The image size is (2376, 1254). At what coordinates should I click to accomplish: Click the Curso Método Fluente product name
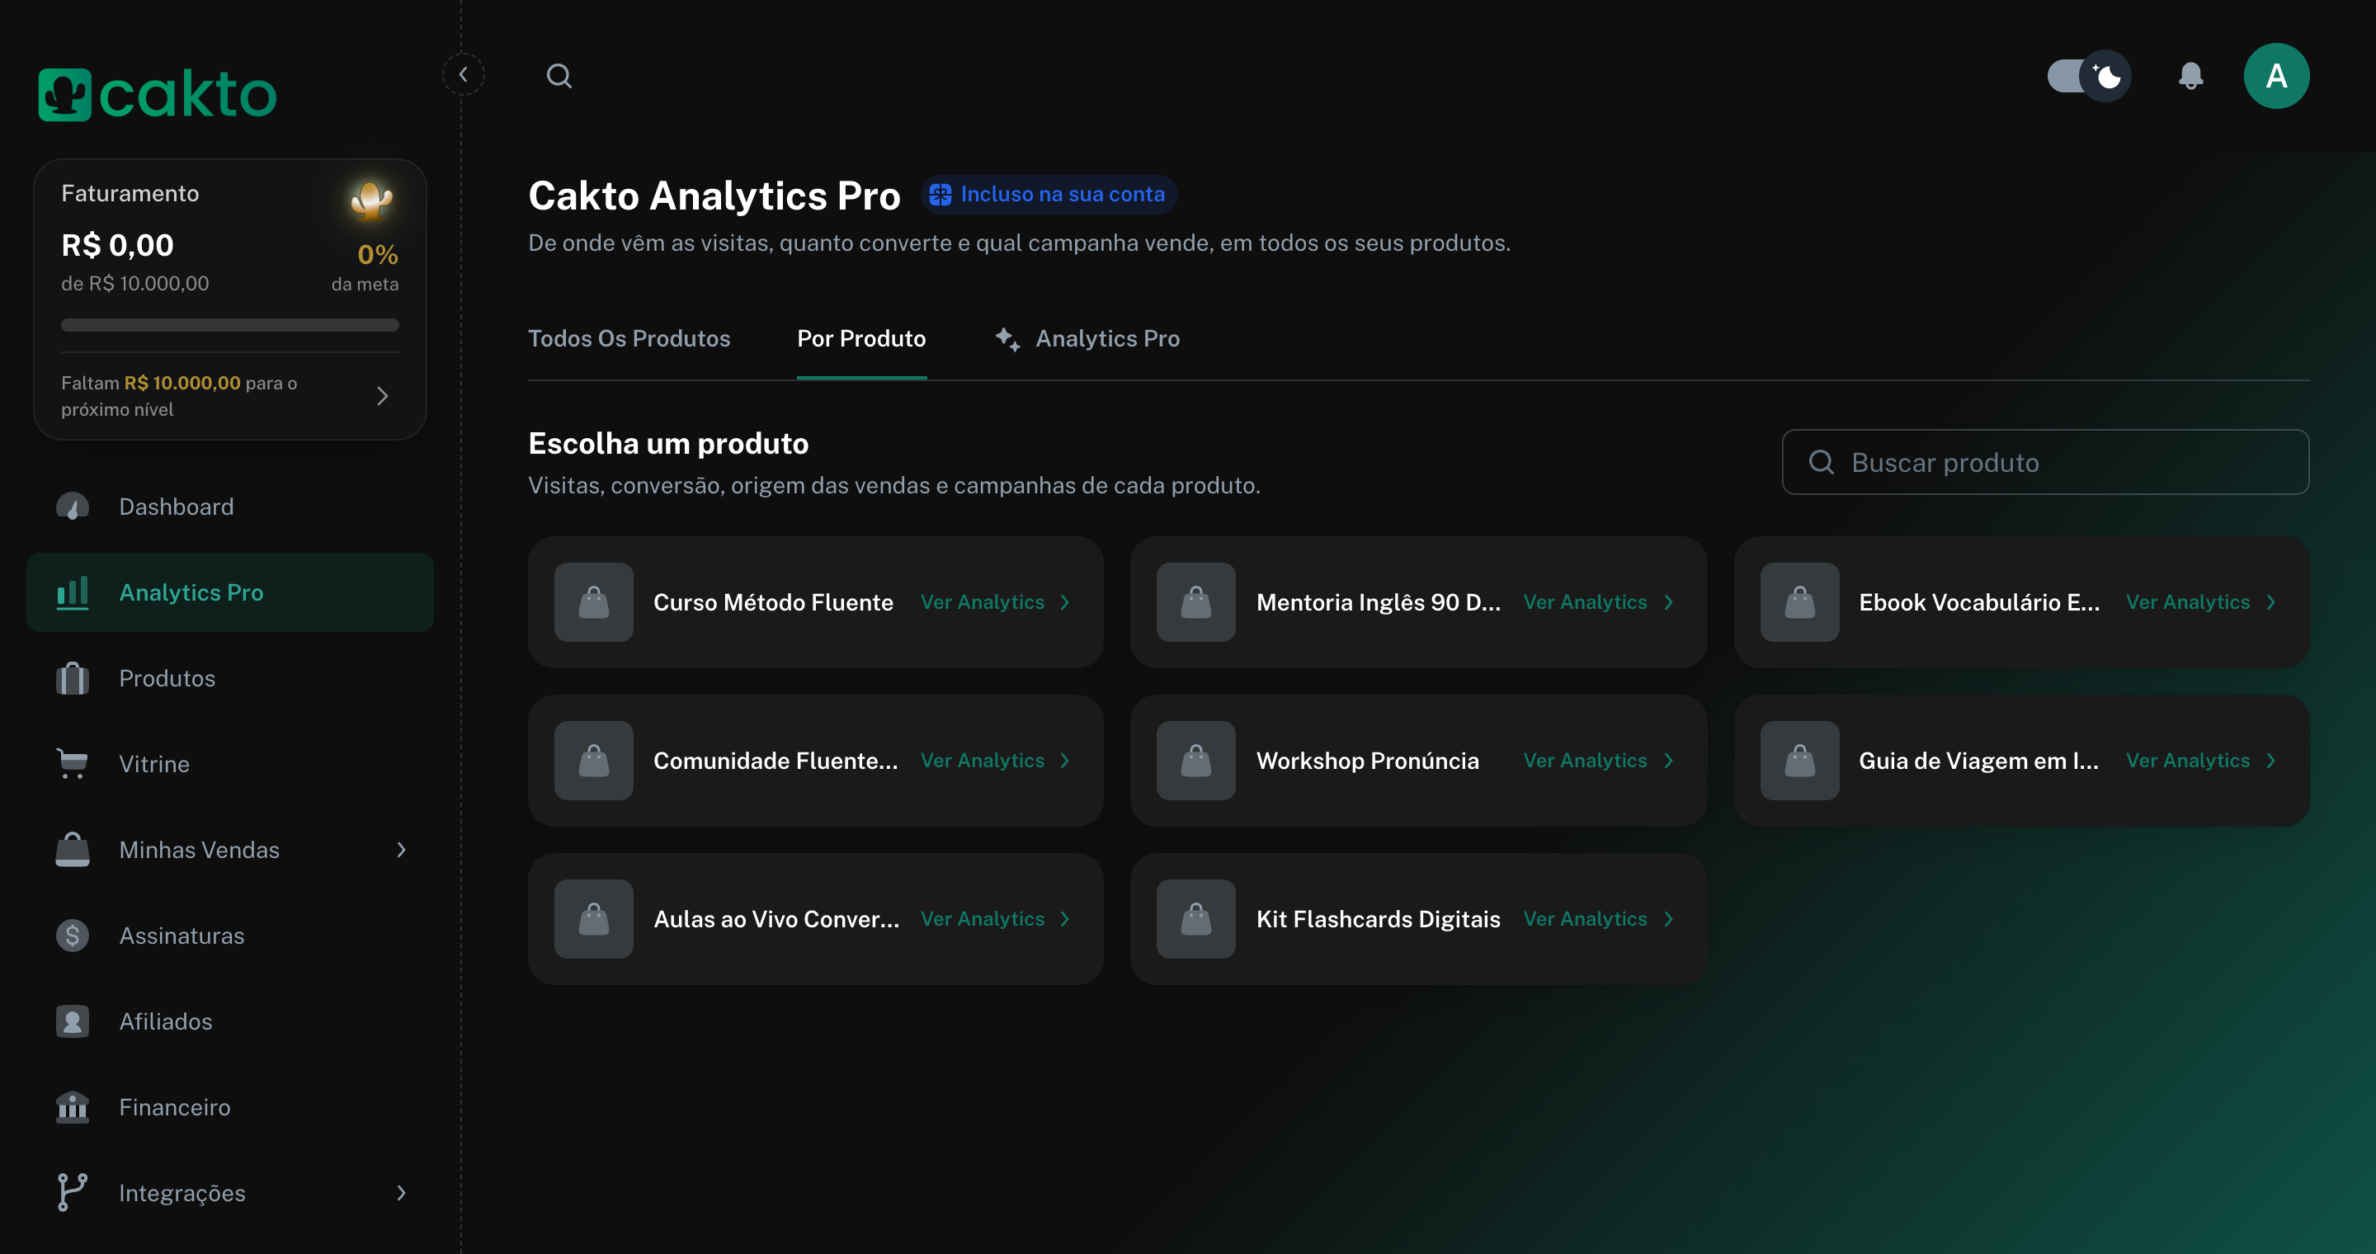click(x=773, y=602)
